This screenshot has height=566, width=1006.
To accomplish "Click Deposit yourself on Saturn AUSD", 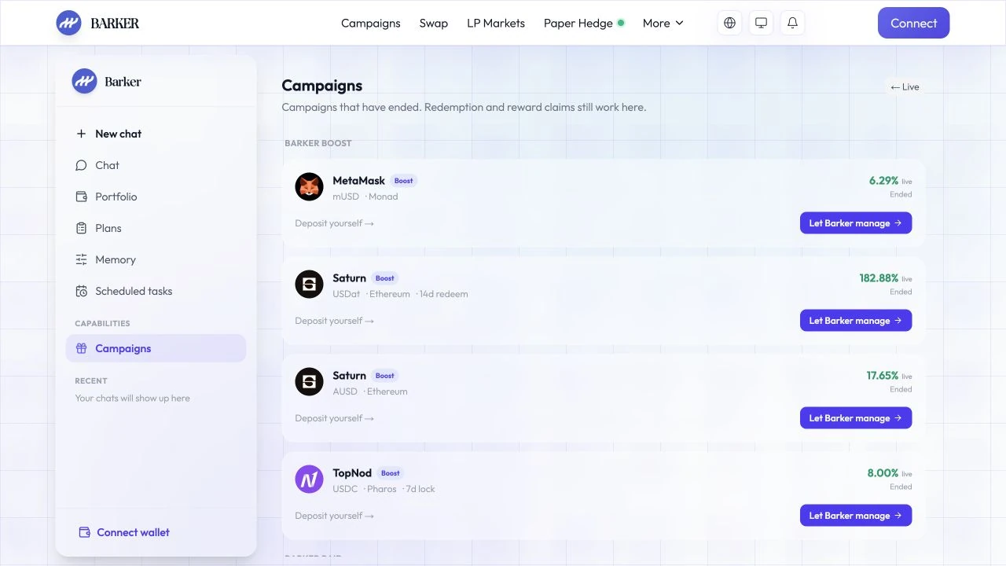I will pyautogui.click(x=335, y=418).
